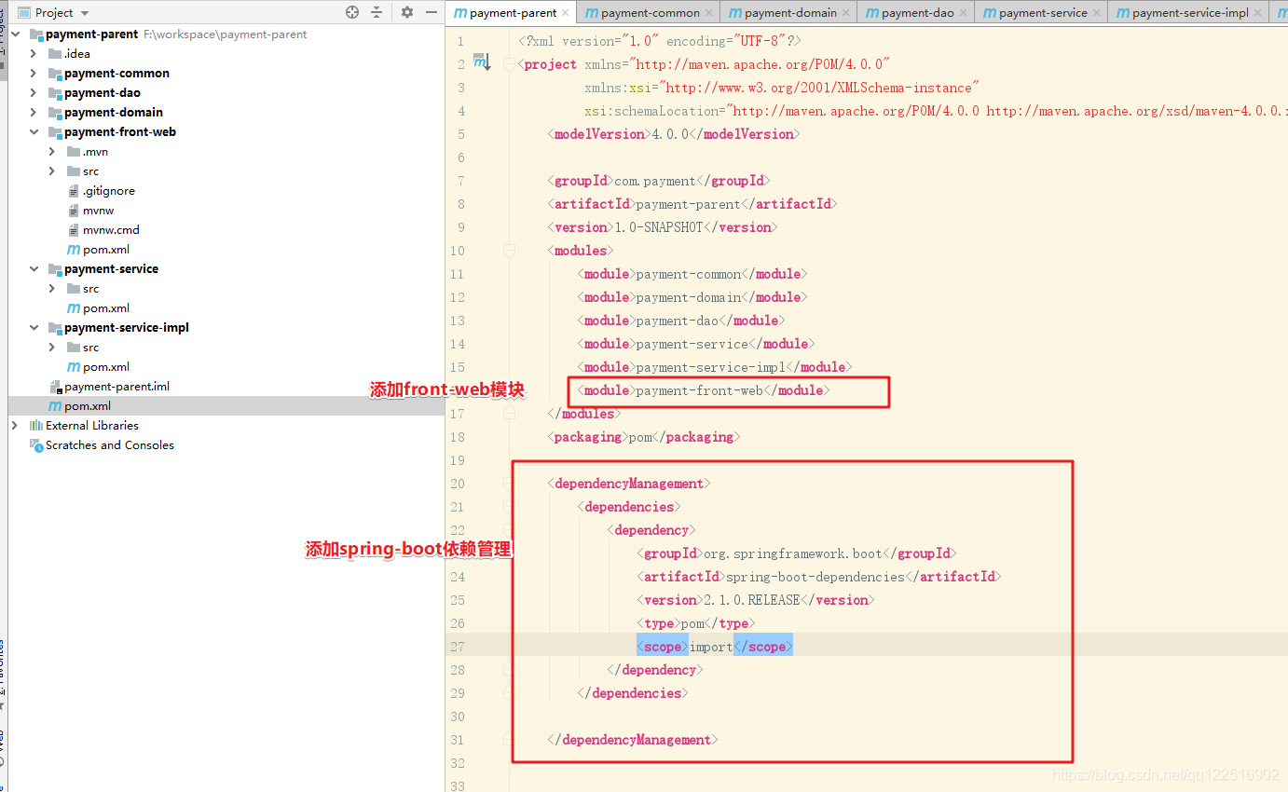This screenshot has width=1288, height=792.
Task: Click groupId value com.payment
Action: (655, 181)
